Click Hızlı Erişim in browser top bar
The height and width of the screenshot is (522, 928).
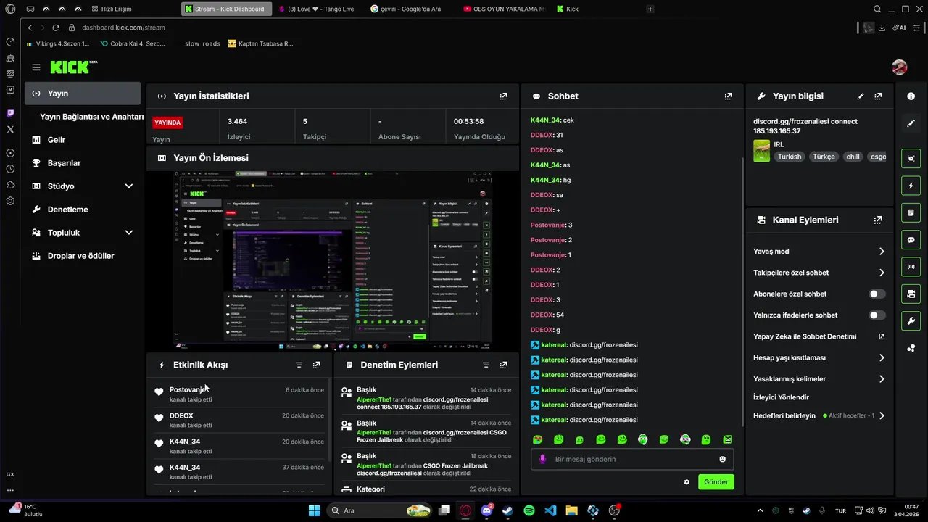[111, 9]
